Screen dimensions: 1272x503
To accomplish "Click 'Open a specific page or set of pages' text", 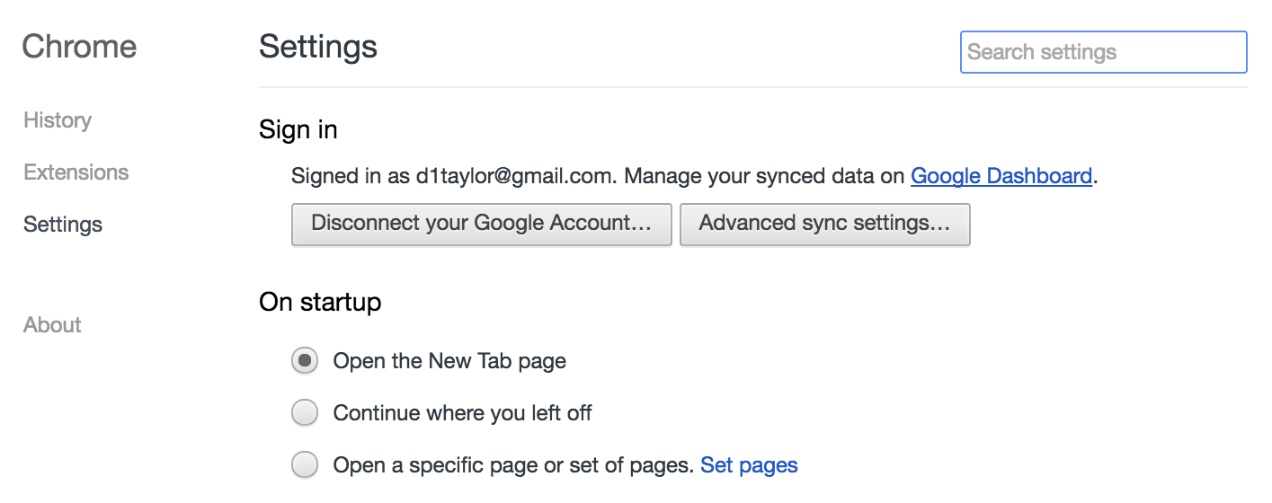I will 514,465.
